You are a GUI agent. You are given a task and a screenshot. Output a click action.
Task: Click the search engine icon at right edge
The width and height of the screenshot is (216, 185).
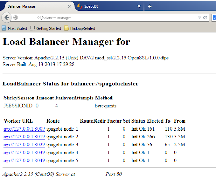(x=214, y=18)
